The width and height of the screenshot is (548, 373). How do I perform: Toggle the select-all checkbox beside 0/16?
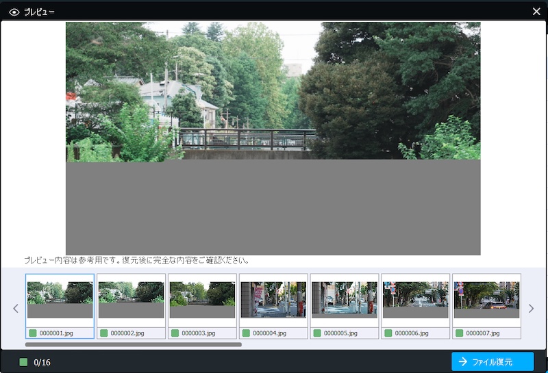[x=23, y=362]
